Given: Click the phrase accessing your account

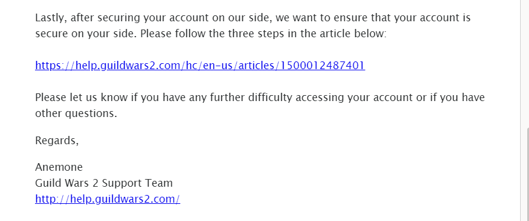Looking at the screenshot, I should pos(355,97).
